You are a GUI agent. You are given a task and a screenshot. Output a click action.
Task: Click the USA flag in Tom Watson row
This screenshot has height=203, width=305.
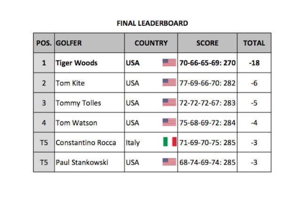tap(169, 122)
